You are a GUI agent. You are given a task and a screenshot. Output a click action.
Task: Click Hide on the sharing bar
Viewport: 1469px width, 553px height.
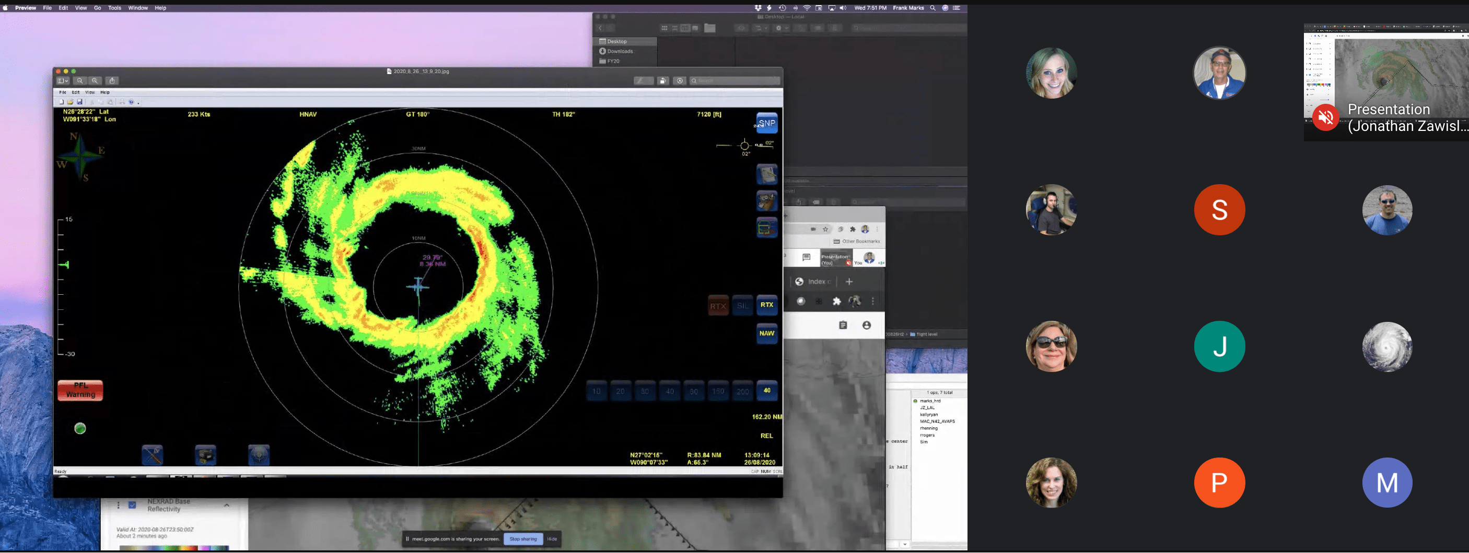[552, 539]
